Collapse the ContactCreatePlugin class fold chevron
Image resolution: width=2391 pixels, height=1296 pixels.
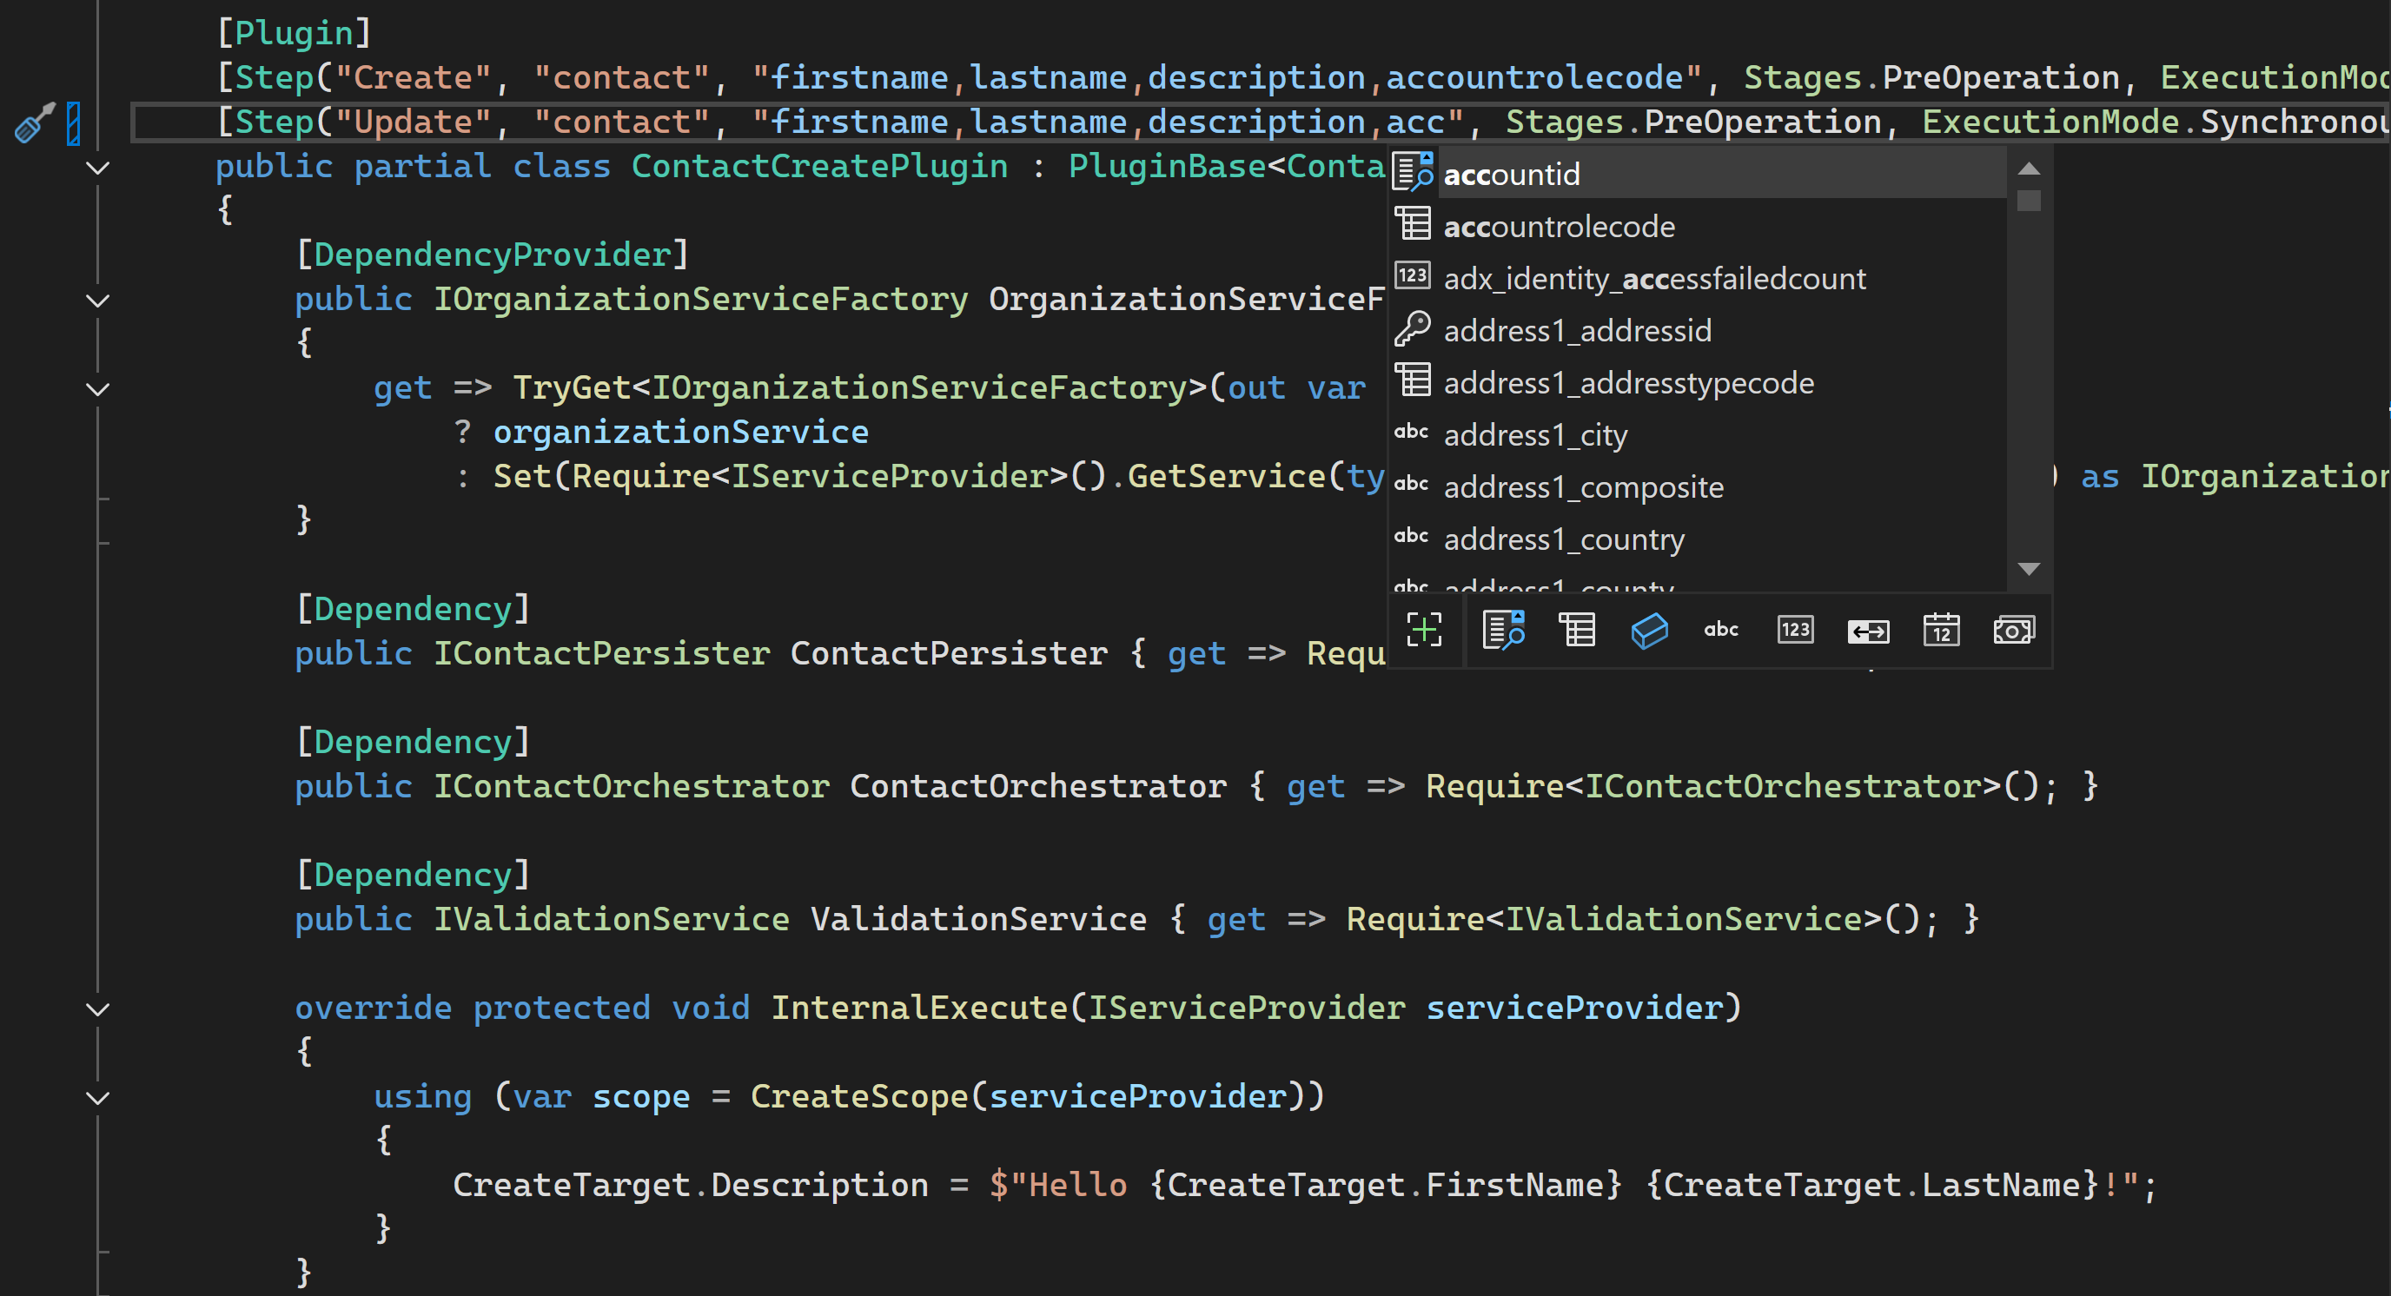point(97,168)
